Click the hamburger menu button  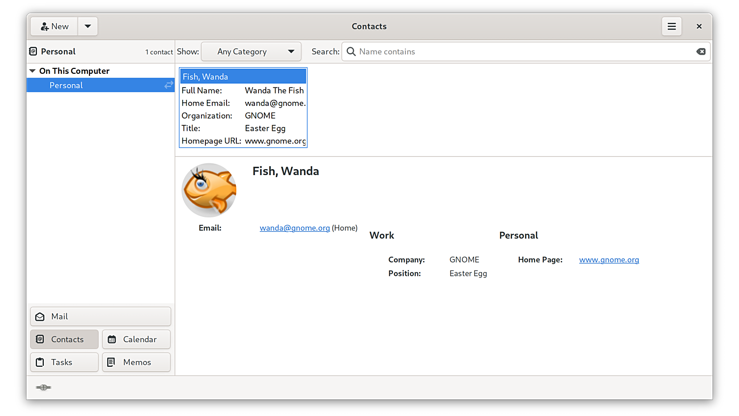[x=671, y=27]
